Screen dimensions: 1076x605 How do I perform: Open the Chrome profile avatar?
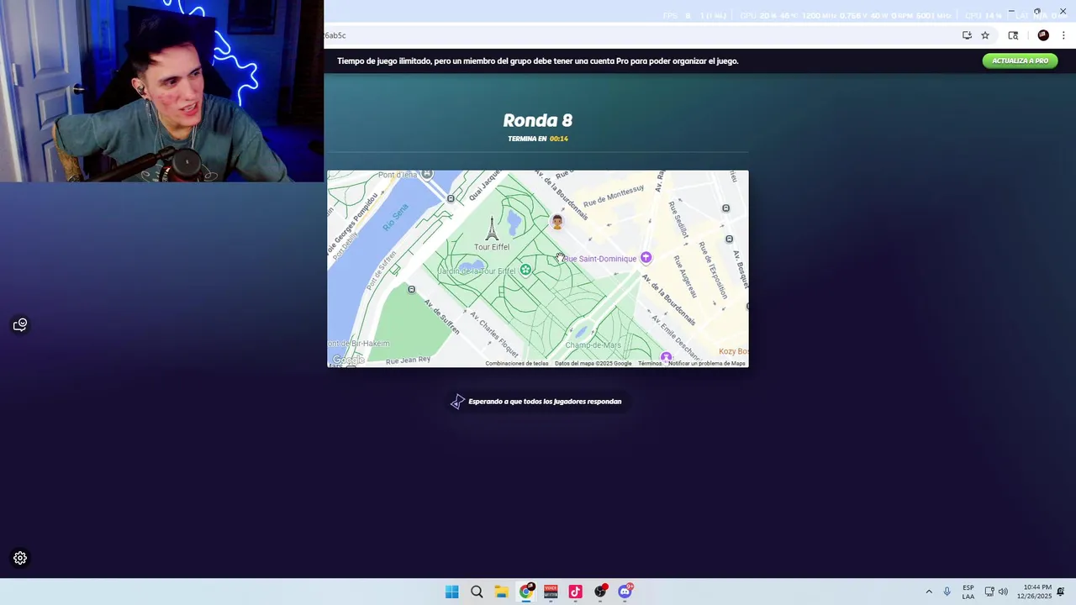pos(1043,35)
